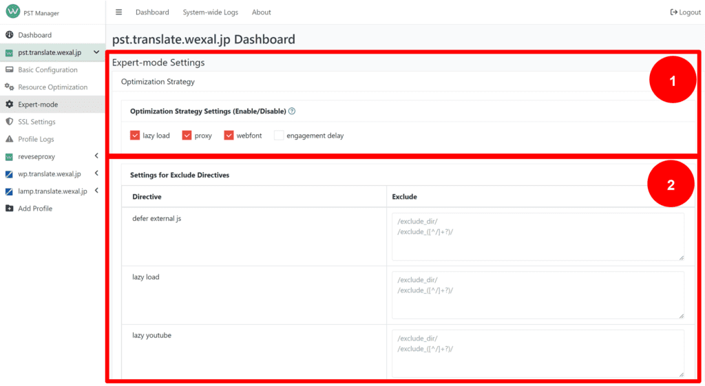Click the Expert-mode gear icon
Screen dimensions: 705x386
pyautogui.click(x=9, y=105)
